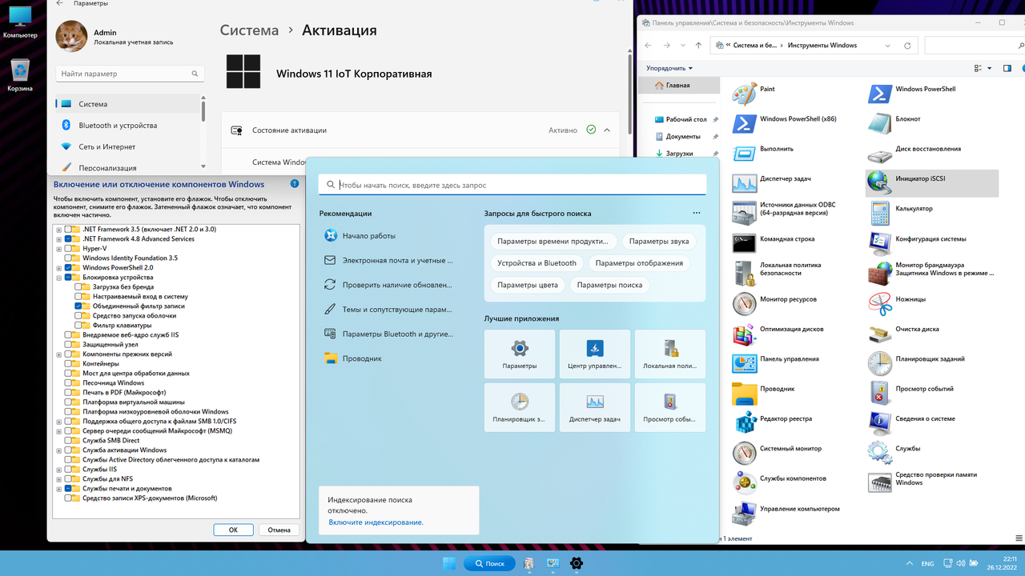Open Планировщик заданий in Windows Tools
1025x576 pixels.
(x=880, y=364)
